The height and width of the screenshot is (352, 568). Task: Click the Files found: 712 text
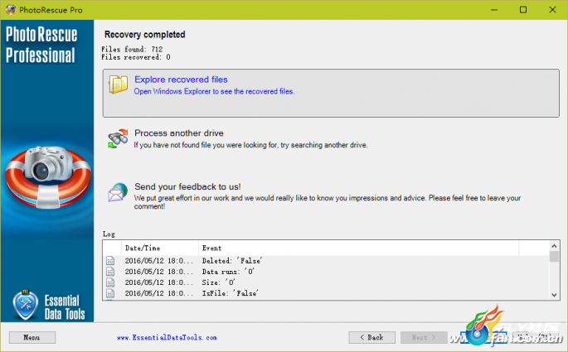pyautogui.click(x=132, y=49)
